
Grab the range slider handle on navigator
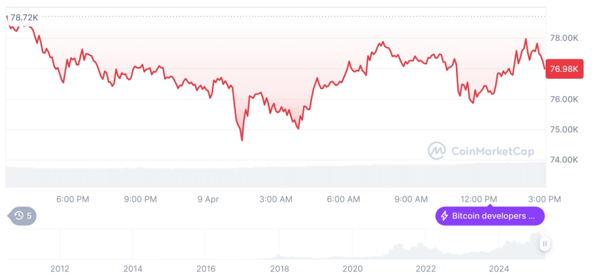[544, 244]
